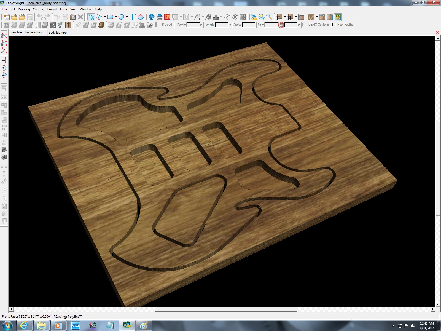
Task: Click the red CW logo icon
Action: coord(167,17)
